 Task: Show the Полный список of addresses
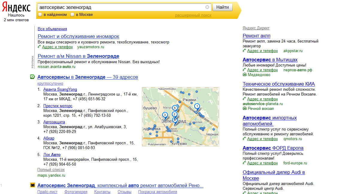click(x=51, y=170)
